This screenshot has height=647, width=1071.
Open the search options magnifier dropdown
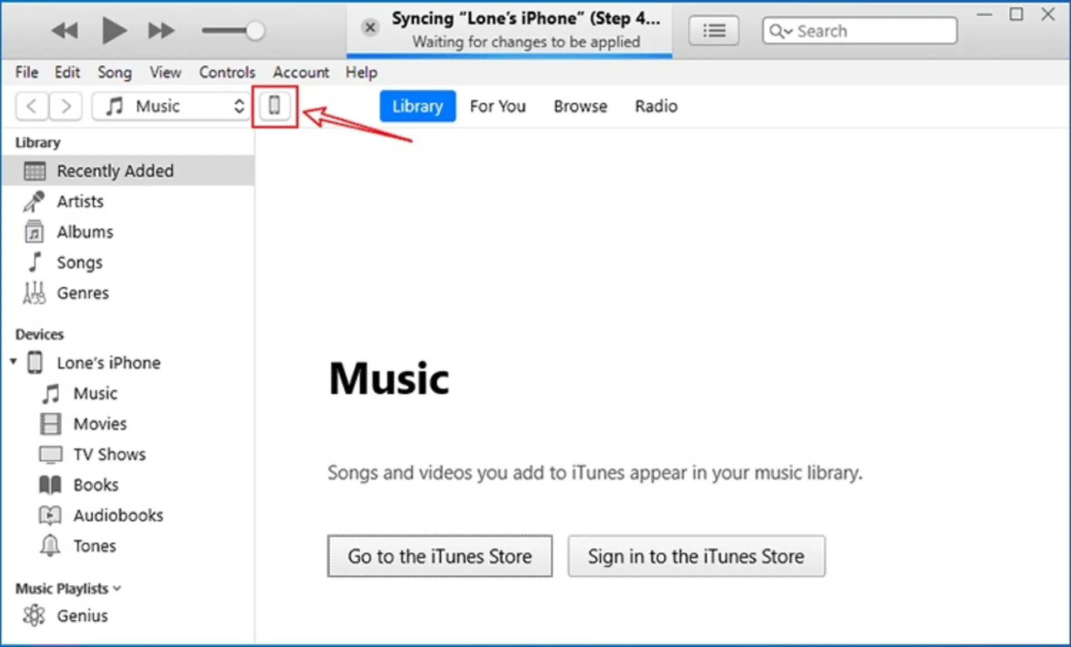[x=780, y=31]
